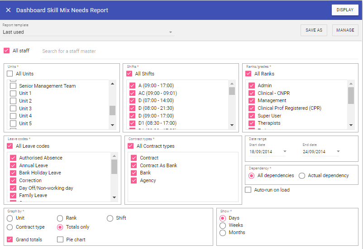Check the All Units checkbox

tap(10, 74)
